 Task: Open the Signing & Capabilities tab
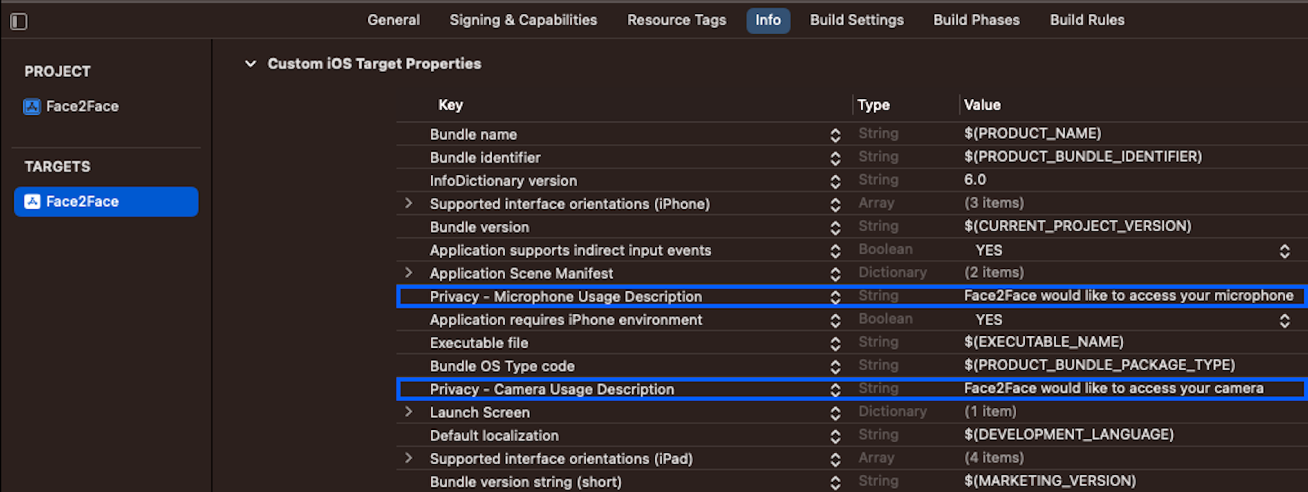tap(522, 20)
